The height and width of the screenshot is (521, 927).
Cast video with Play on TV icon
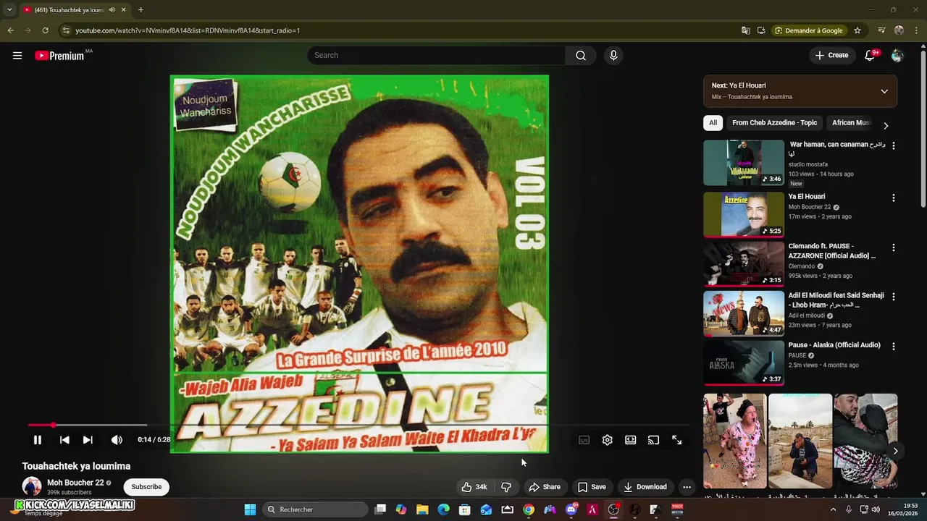tap(654, 440)
